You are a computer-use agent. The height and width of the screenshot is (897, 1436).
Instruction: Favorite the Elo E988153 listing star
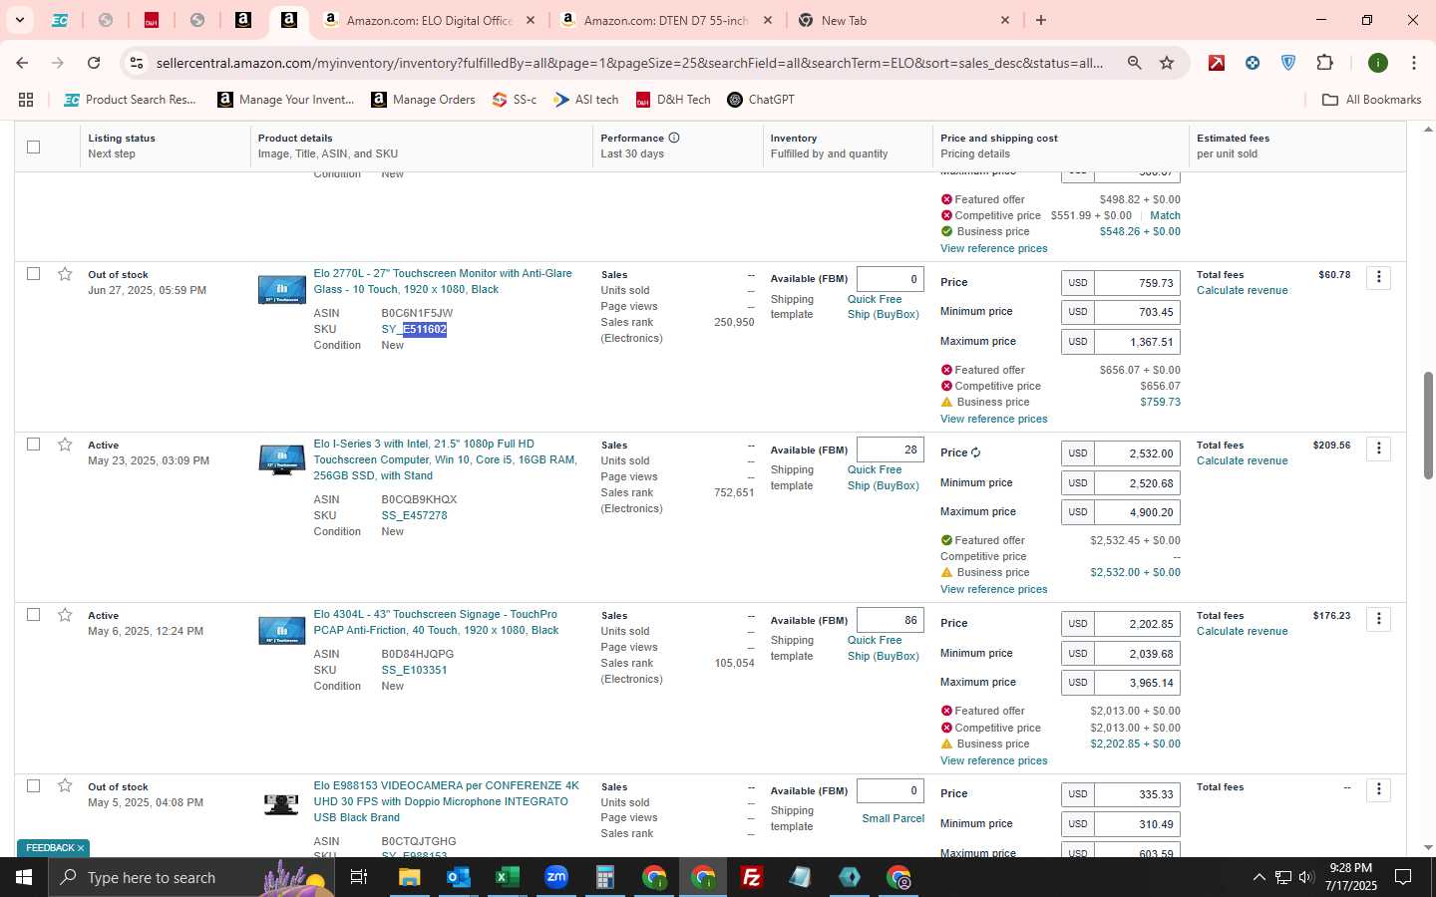65,786
